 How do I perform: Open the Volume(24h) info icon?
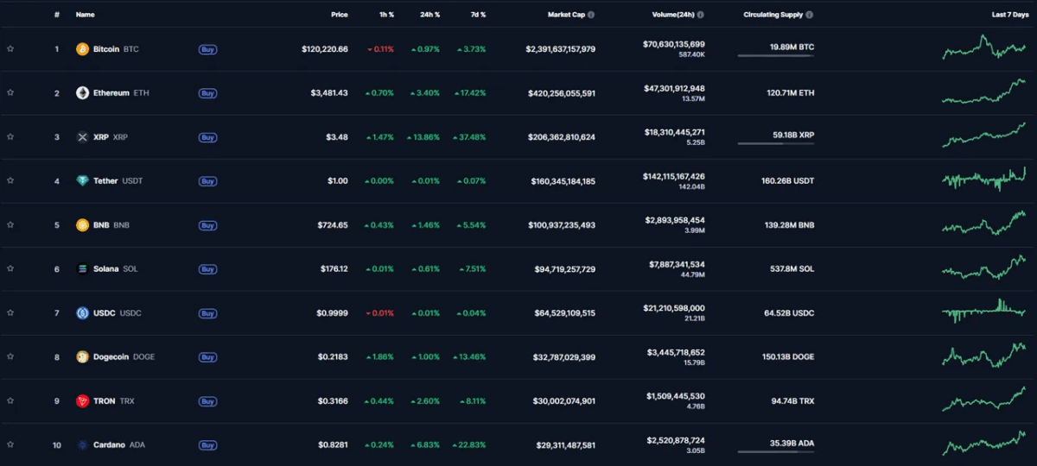pyautogui.click(x=700, y=15)
